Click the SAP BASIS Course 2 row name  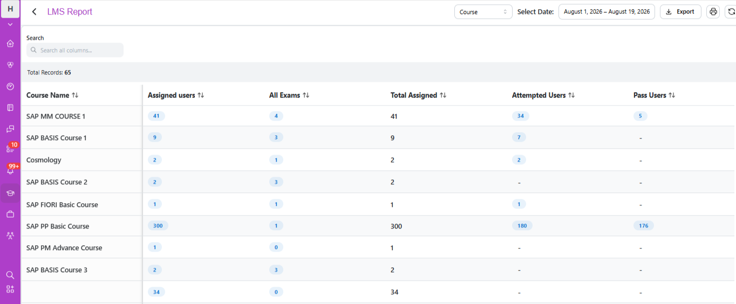click(x=57, y=182)
